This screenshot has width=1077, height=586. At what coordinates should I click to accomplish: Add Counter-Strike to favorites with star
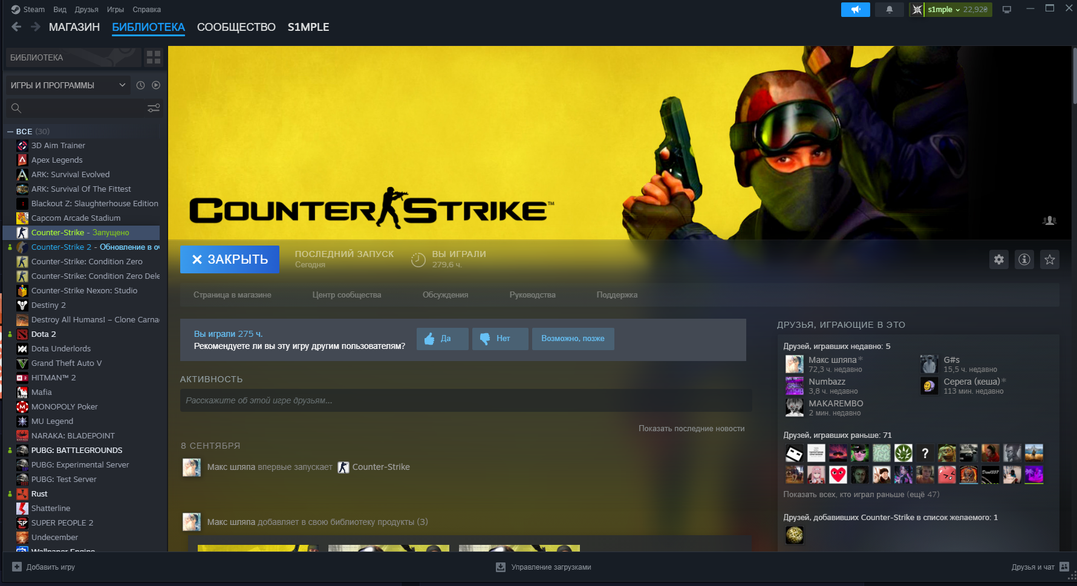[x=1050, y=259]
